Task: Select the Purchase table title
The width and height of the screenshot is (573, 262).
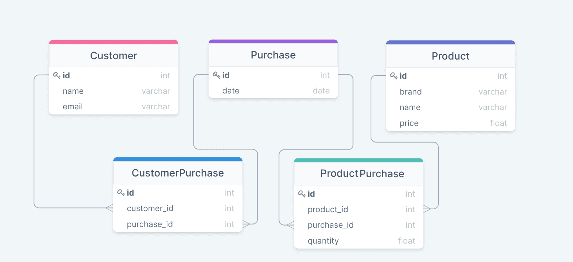Action: pyautogui.click(x=273, y=55)
